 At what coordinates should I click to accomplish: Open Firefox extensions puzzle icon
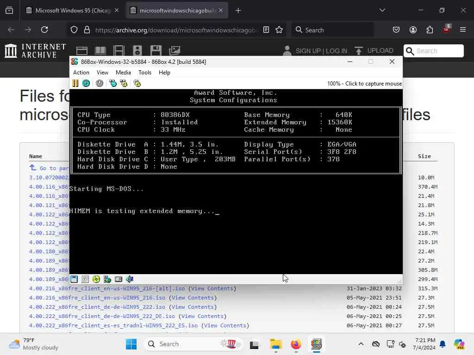[430, 30]
